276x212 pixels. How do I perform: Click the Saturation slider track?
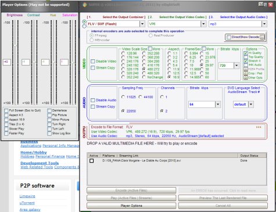(x=73, y=62)
